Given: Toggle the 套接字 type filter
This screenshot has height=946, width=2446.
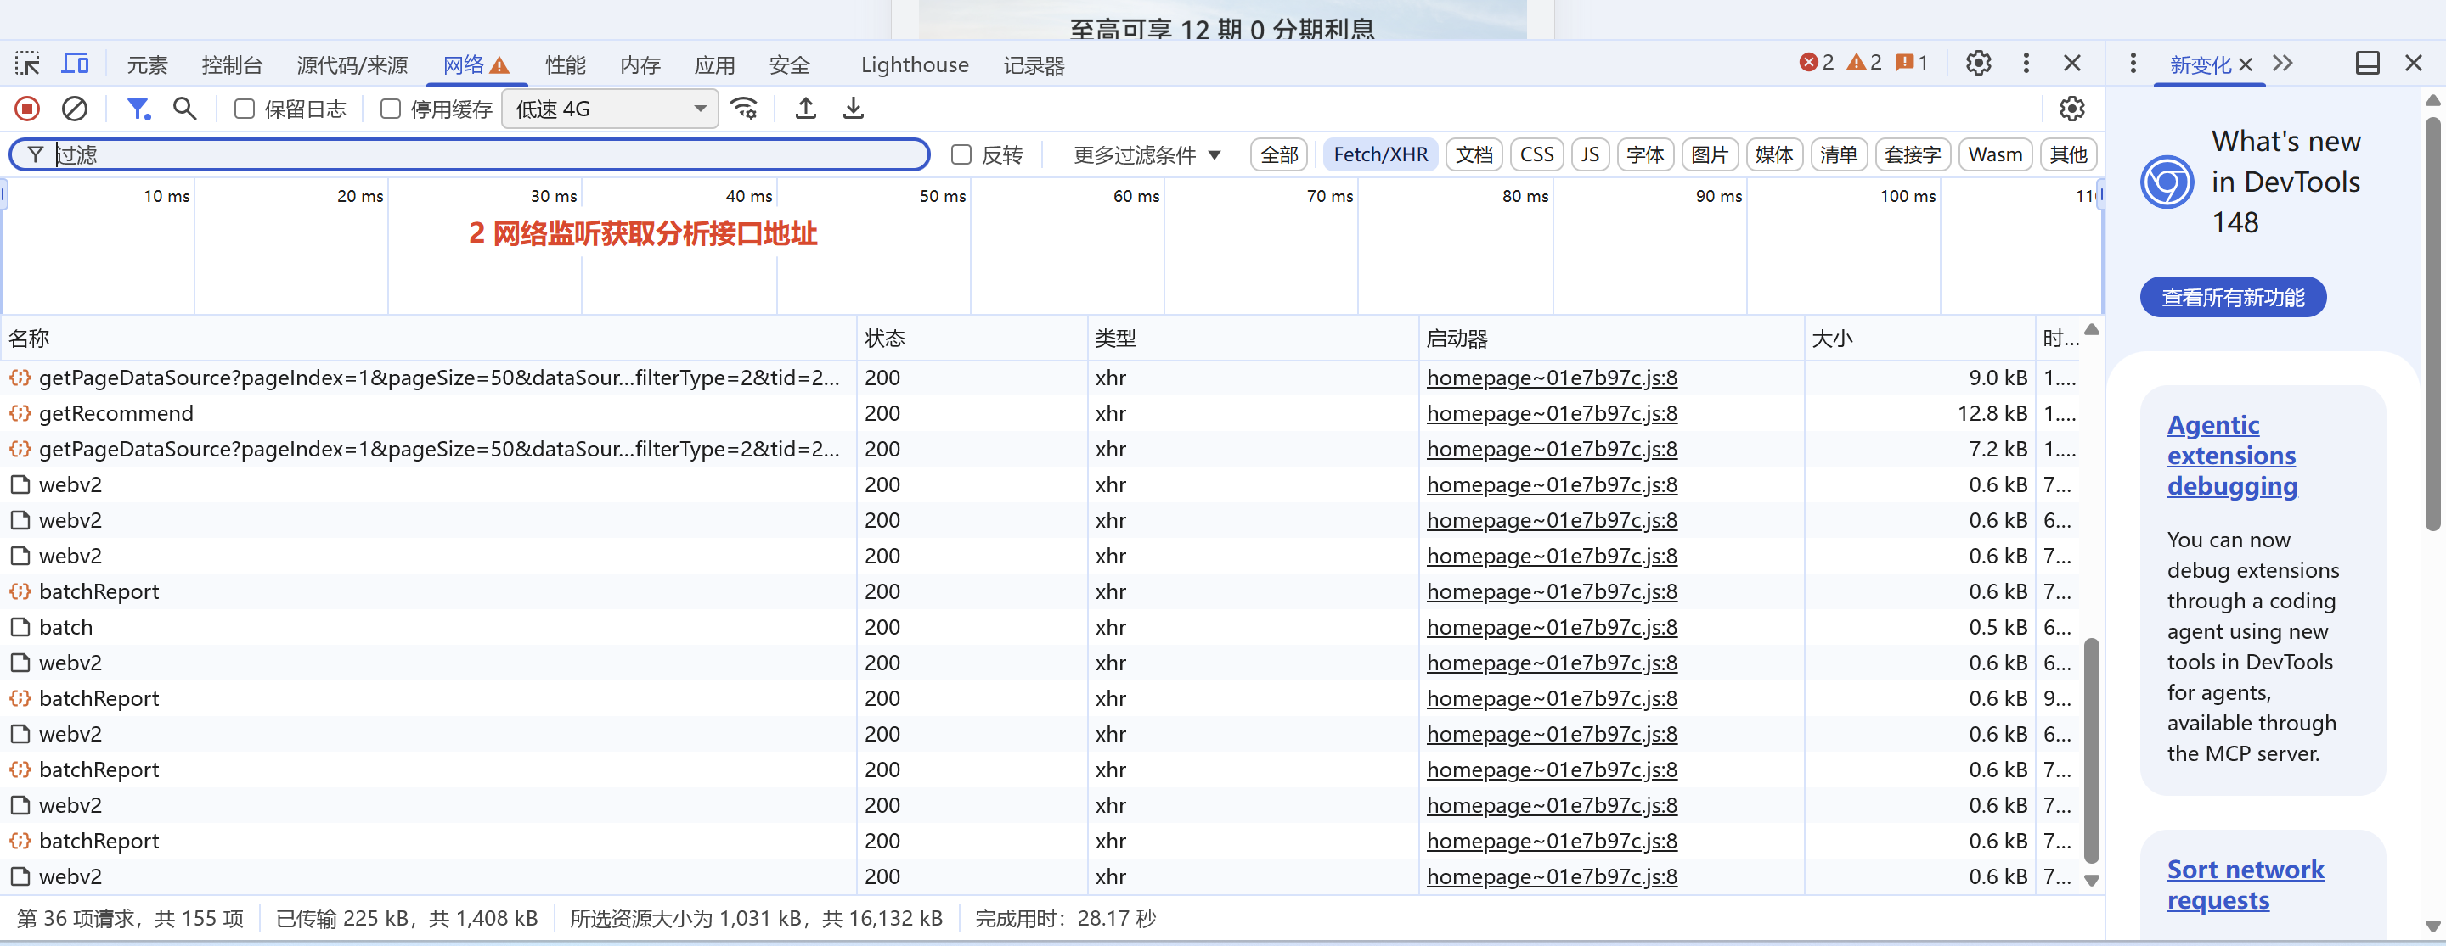Looking at the screenshot, I should 1913,154.
